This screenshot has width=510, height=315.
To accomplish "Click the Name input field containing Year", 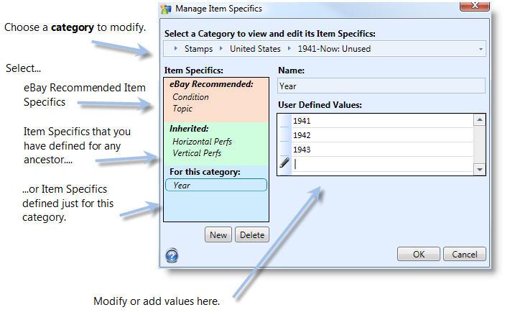I will tap(381, 86).
